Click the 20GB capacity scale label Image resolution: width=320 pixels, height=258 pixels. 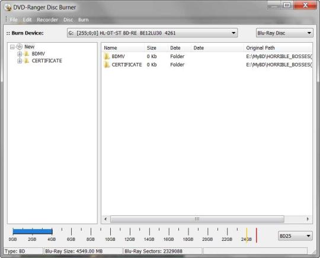click(207, 239)
